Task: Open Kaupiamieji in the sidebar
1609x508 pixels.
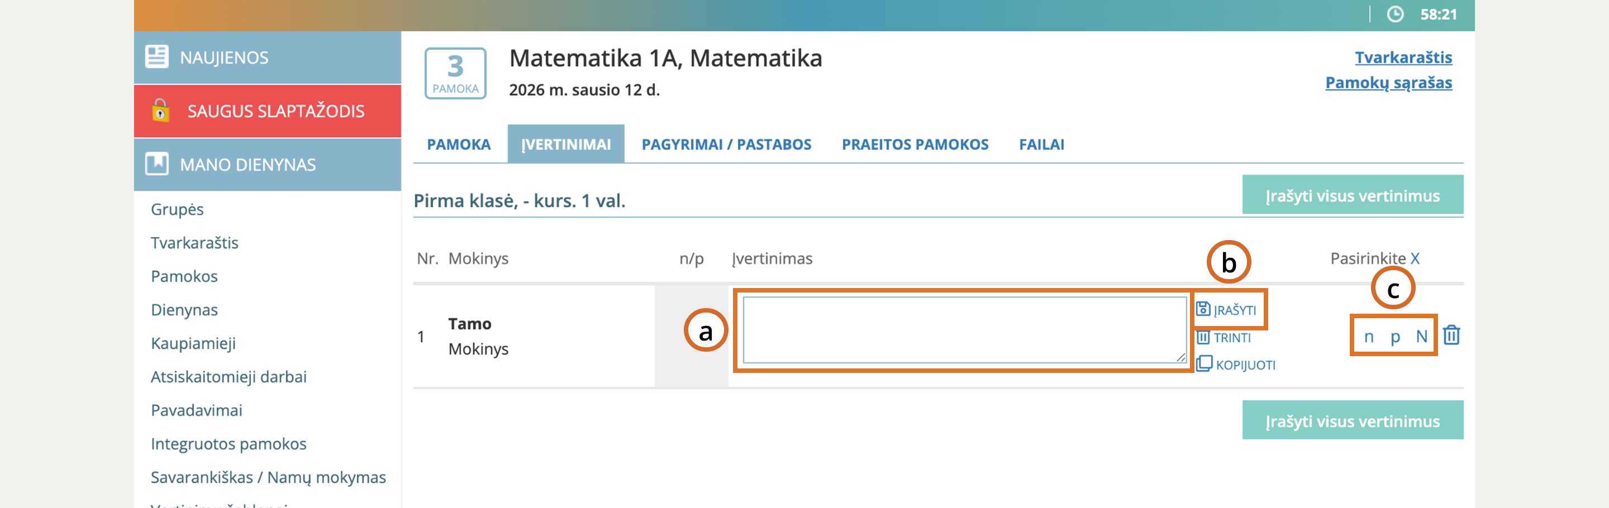Action: pos(193,343)
